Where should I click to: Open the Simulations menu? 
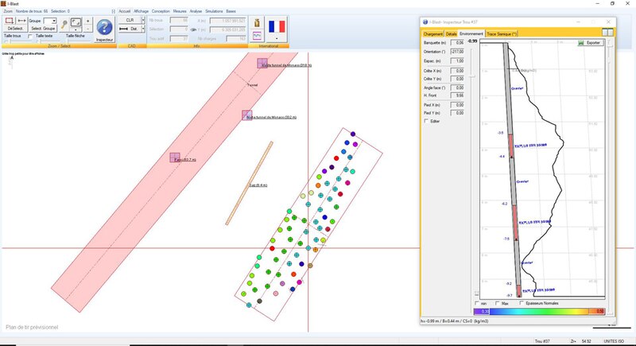pyautogui.click(x=214, y=11)
